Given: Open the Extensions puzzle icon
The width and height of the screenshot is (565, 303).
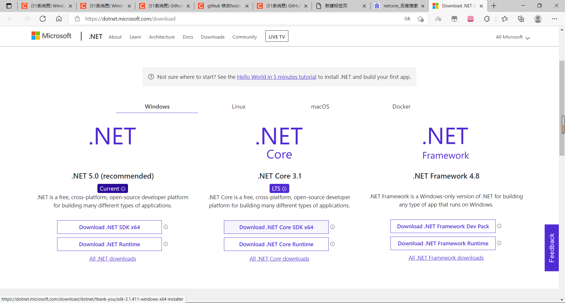Looking at the screenshot, I should 487,19.
